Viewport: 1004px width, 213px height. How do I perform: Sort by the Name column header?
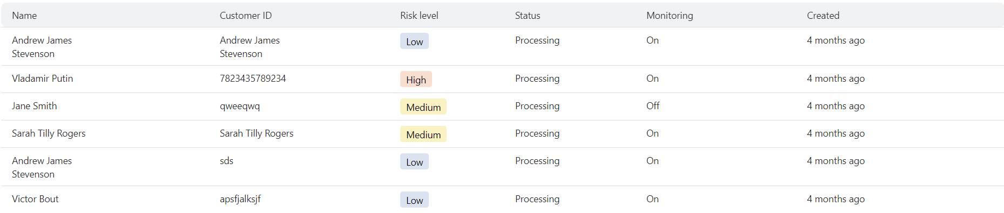(x=24, y=16)
